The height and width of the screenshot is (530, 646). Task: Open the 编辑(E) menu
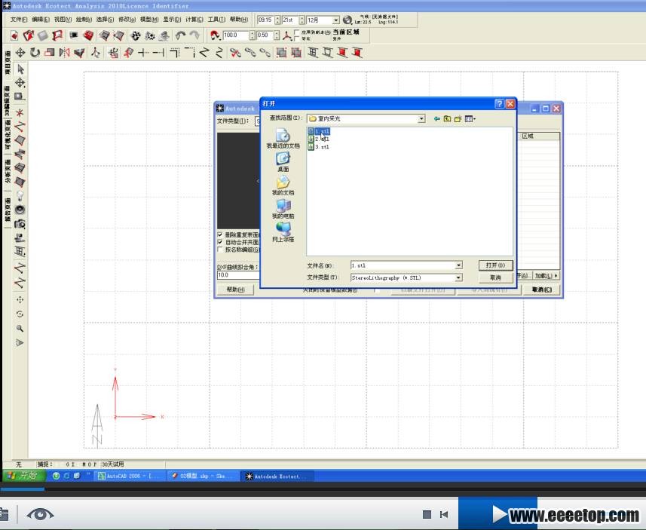[41, 20]
